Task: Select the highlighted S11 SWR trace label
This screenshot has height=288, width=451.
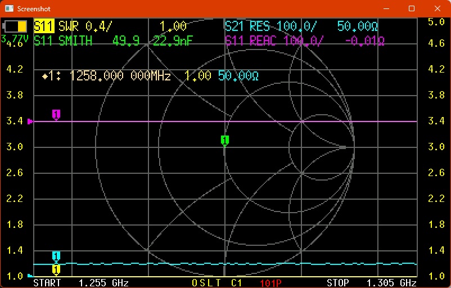Action: tap(43, 26)
